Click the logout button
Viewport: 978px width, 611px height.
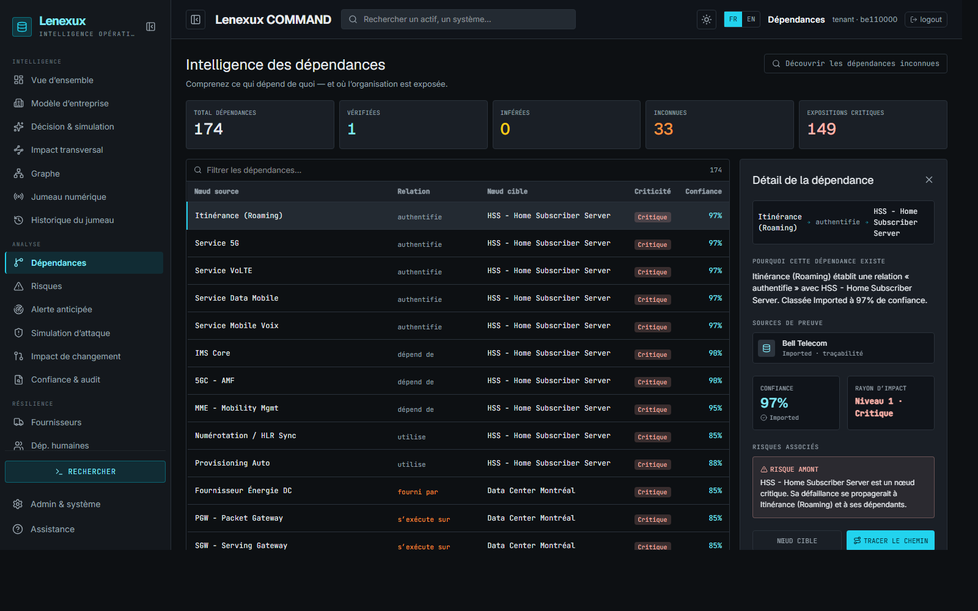click(926, 20)
